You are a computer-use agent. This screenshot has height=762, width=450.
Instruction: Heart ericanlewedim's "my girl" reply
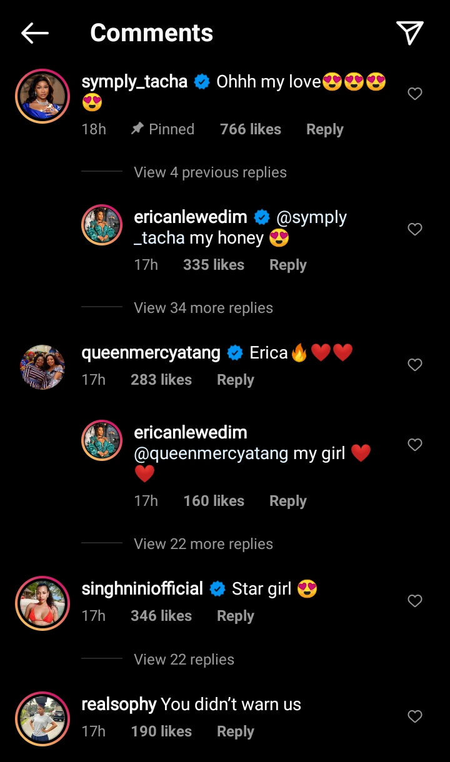(x=415, y=445)
